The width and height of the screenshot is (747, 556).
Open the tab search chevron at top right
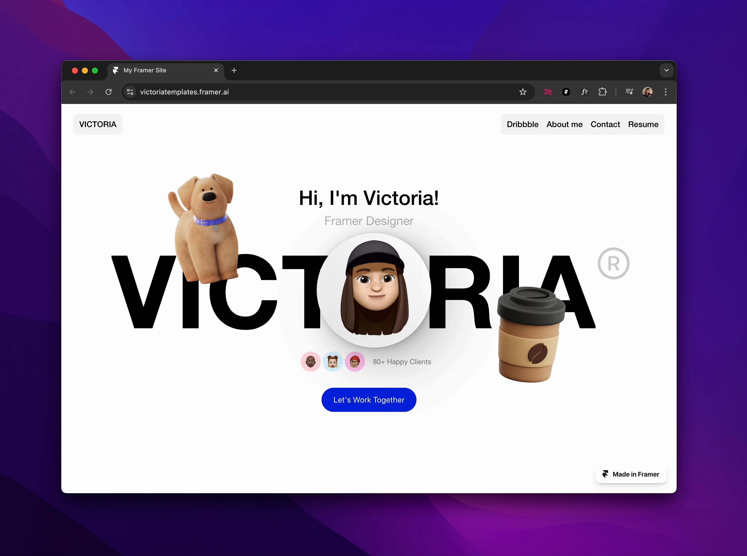click(x=666, y=70)
